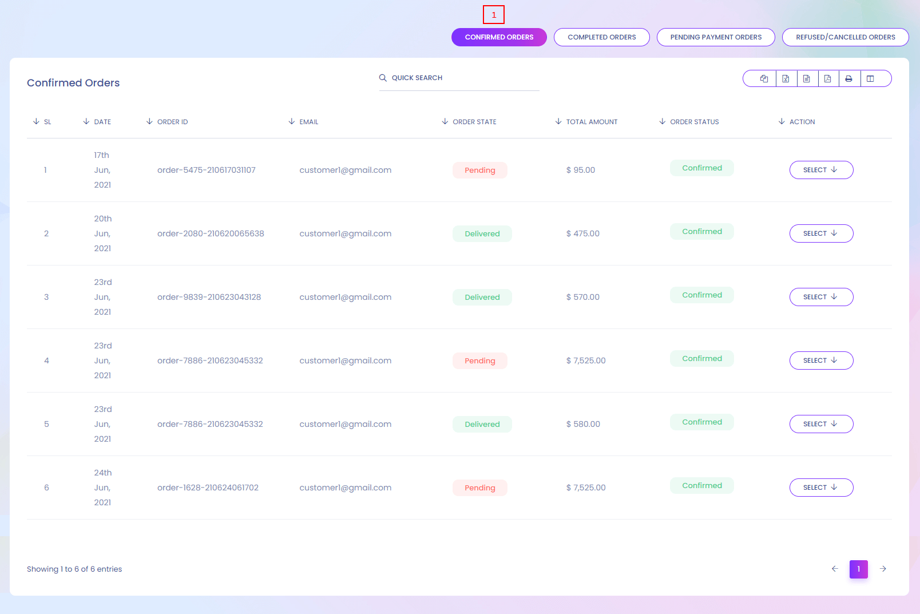The width and height of the screenshot is (920, 614).
Task: Go to the previous page arrow
Action: click(835, 569)
